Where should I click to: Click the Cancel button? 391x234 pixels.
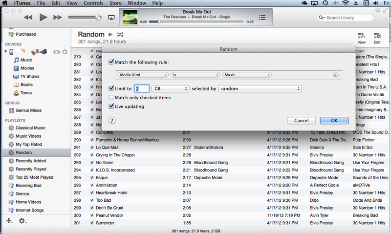301,121
